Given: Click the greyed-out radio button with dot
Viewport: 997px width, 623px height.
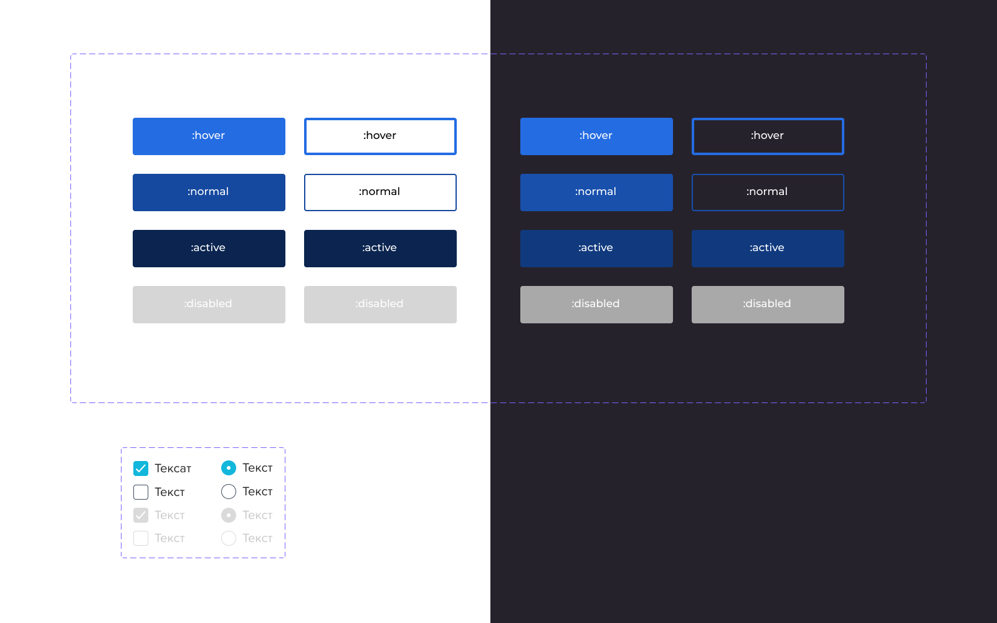Looking at the screenshot, I should pos(229,515).
